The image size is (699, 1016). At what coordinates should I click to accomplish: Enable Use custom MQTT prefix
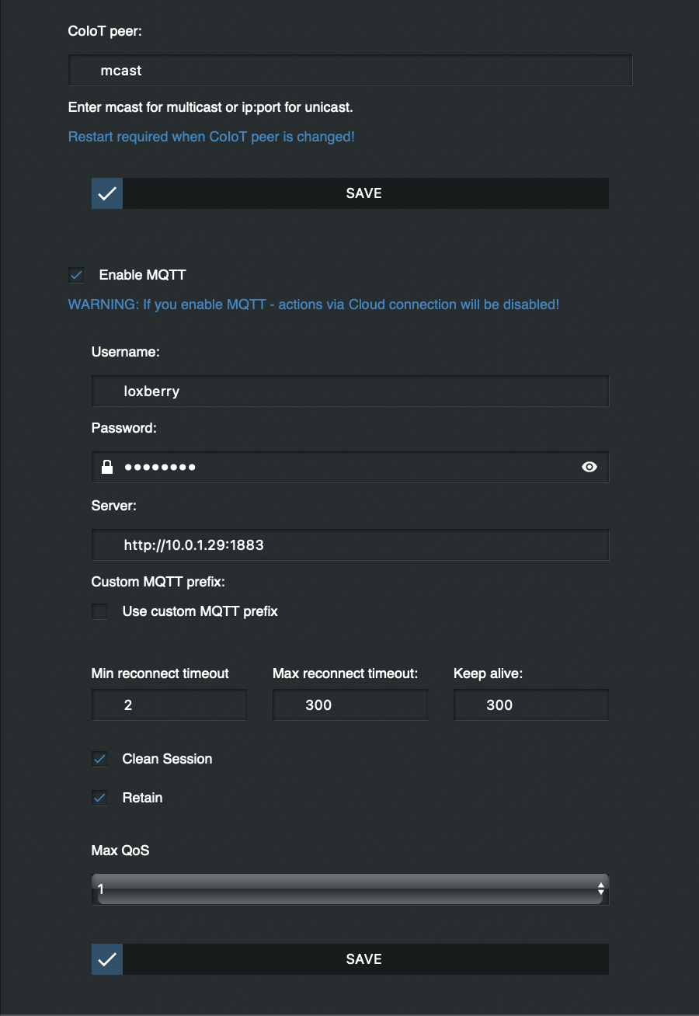click(99, 611)
